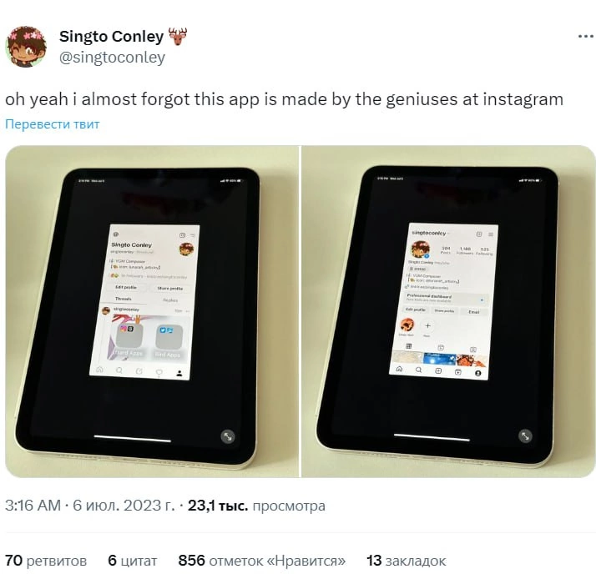Click the expand arrows on left photo
The image size is (596, 579).
click(228, 436)
